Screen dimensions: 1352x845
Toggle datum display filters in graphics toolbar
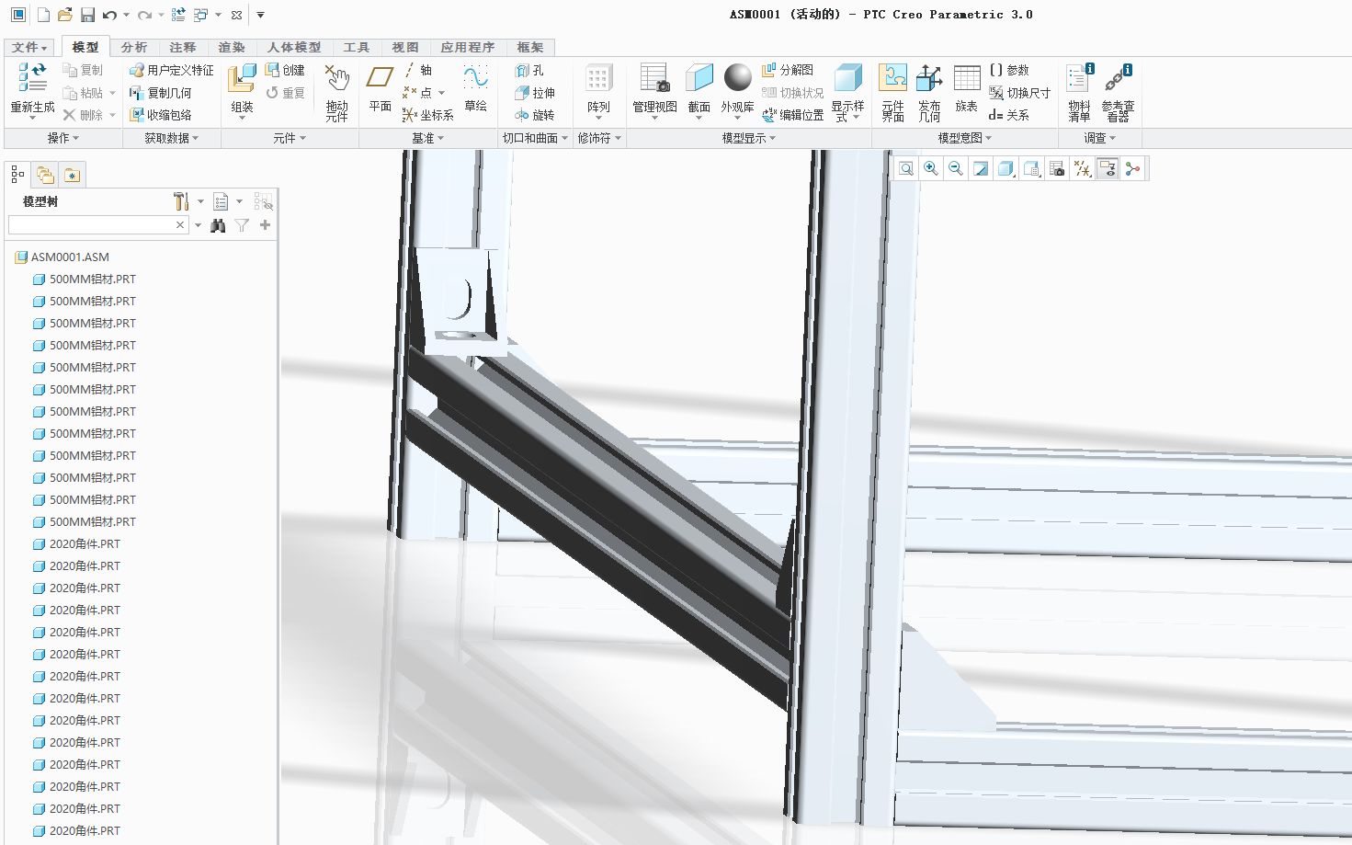[1082, 168]
